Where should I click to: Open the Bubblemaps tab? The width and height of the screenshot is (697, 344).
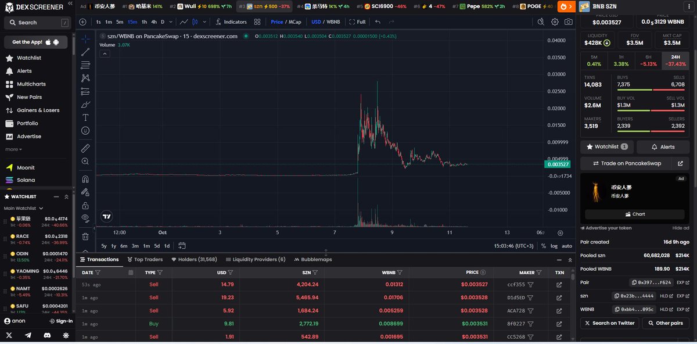(312, 260)
